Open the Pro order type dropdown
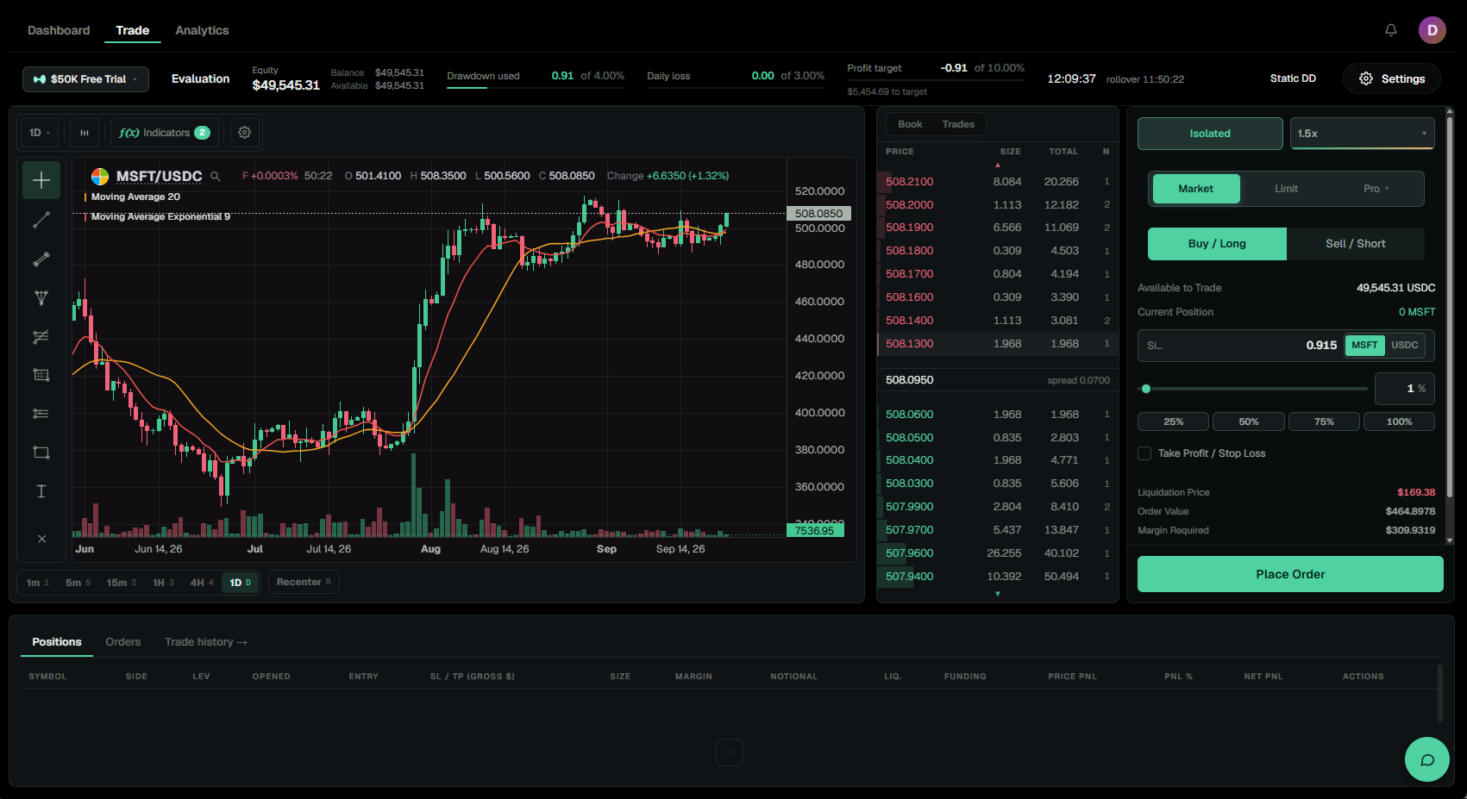 [x=1376, y=189]
